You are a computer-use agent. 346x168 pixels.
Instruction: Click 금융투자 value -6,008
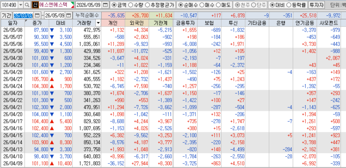190,44
